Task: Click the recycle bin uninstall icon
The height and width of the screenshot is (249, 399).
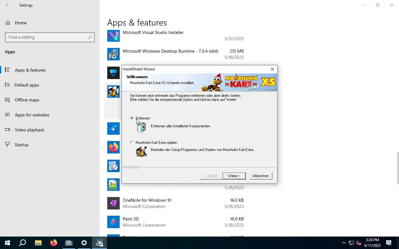Action: tap(142, 127)
